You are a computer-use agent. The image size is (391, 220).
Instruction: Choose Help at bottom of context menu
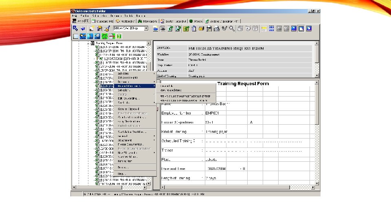tap(135, 174)
